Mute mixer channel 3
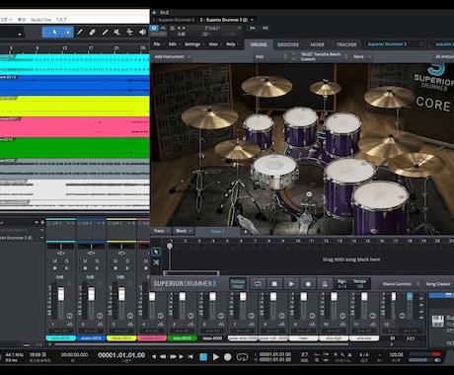This screenshot has height=375, width=454. (115, 261)
